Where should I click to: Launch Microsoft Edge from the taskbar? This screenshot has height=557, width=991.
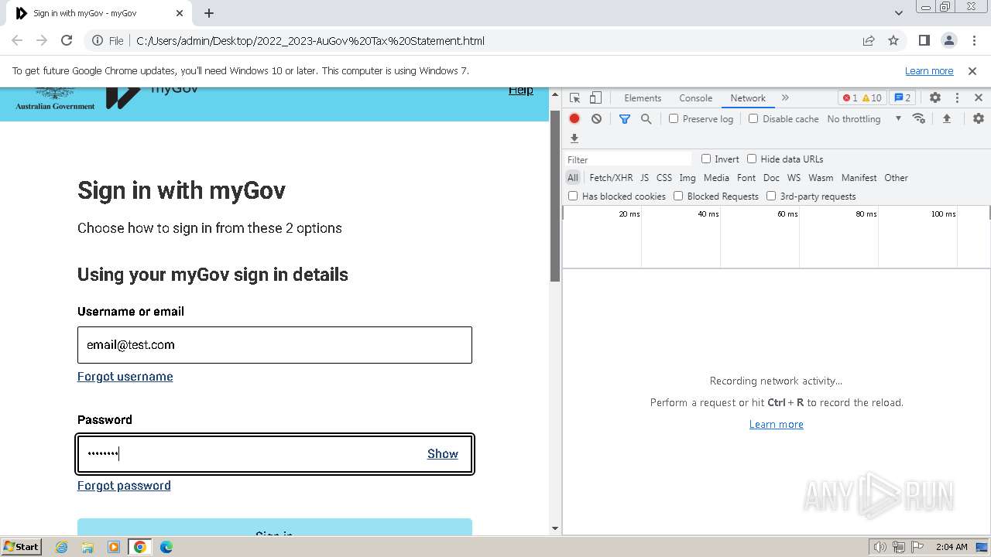coord(166,547)
